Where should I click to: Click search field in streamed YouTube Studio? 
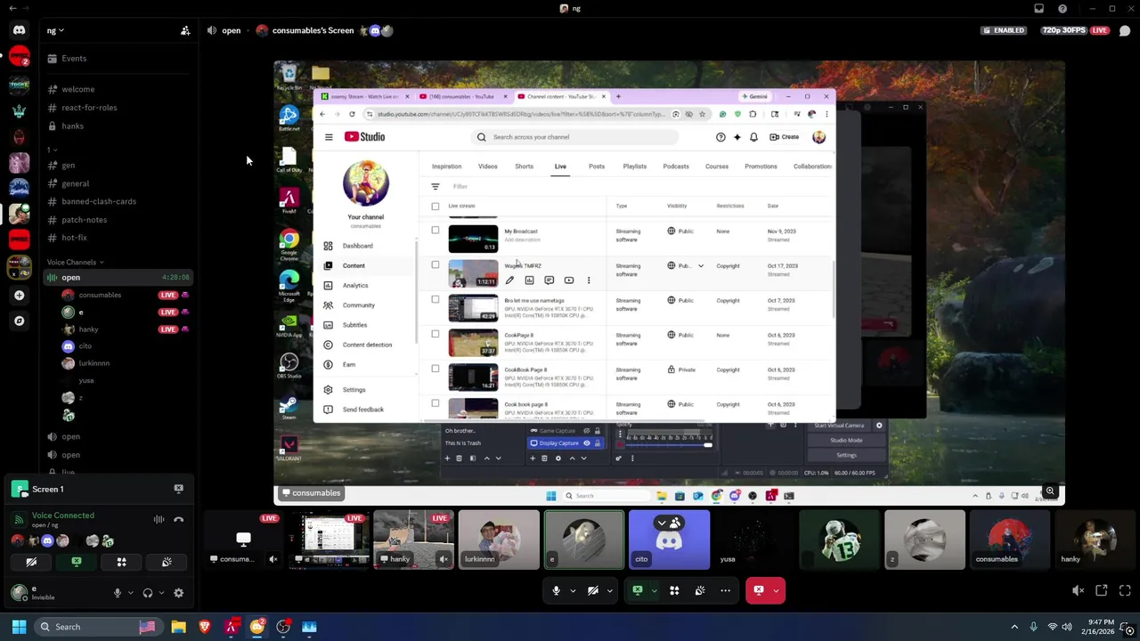(575, 137)
